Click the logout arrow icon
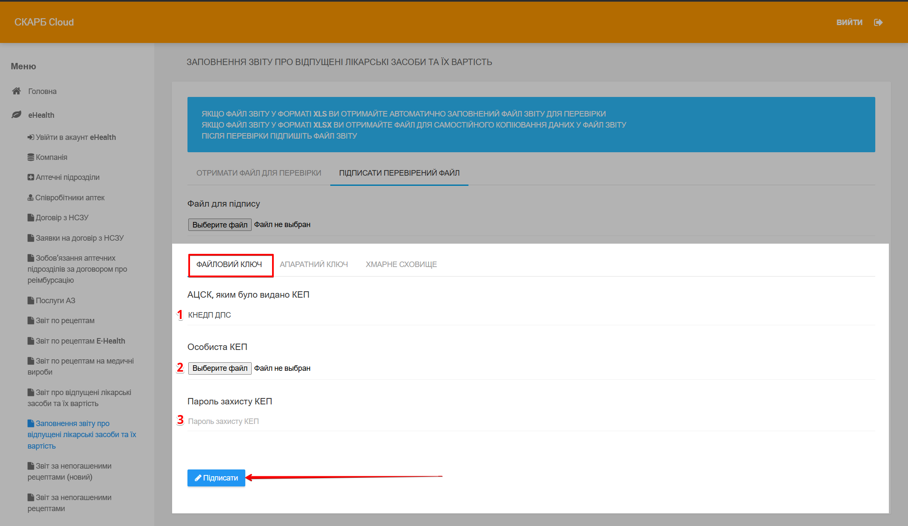The image size is (908, 526). click(x=878, y=22)
